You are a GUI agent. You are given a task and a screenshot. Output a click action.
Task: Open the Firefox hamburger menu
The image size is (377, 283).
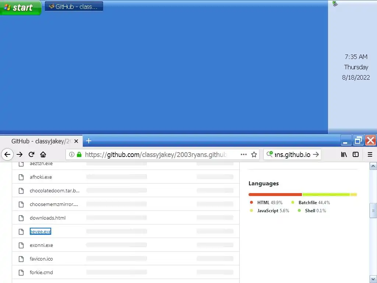370,154
